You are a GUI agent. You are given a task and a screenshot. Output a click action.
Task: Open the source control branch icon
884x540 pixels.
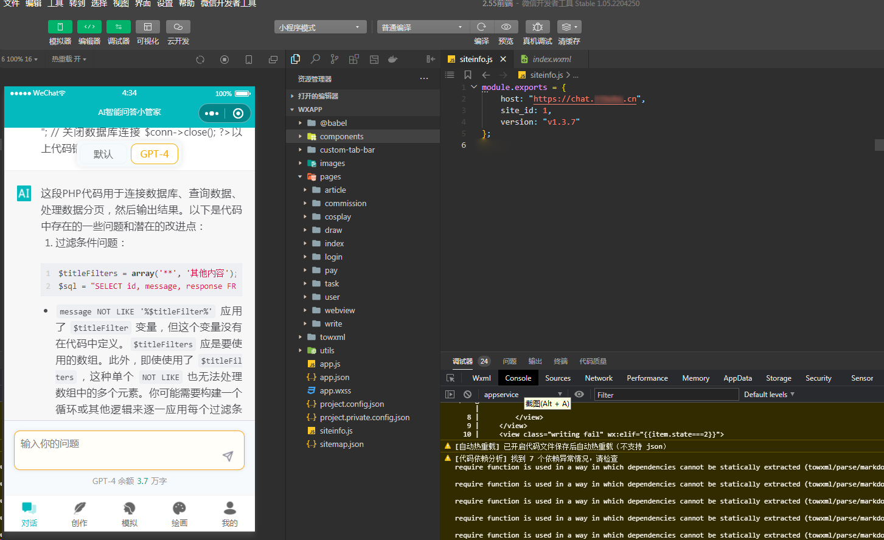coord(335,59)
